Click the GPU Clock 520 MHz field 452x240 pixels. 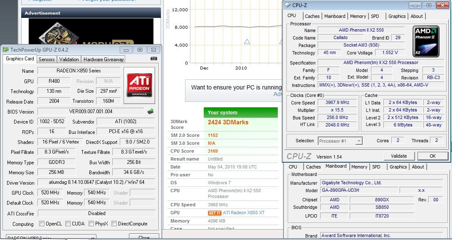[50, 193]
